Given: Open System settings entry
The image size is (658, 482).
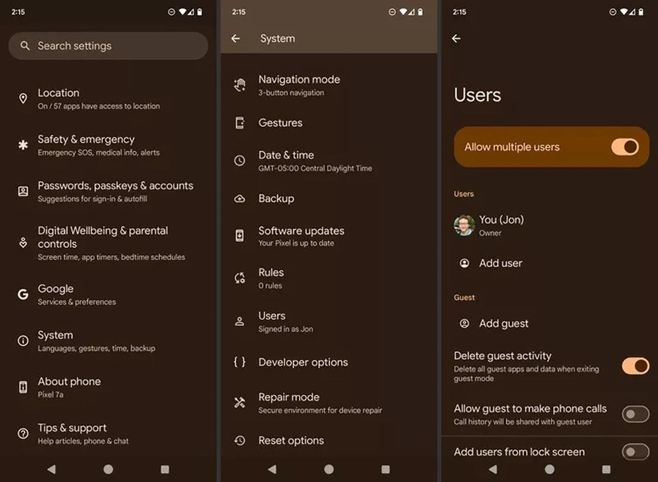Looking at the screenshot, I should pyautogui.click(x=108, y=341).
